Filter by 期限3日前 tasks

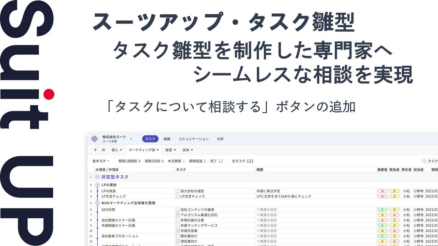coord(154,161)
